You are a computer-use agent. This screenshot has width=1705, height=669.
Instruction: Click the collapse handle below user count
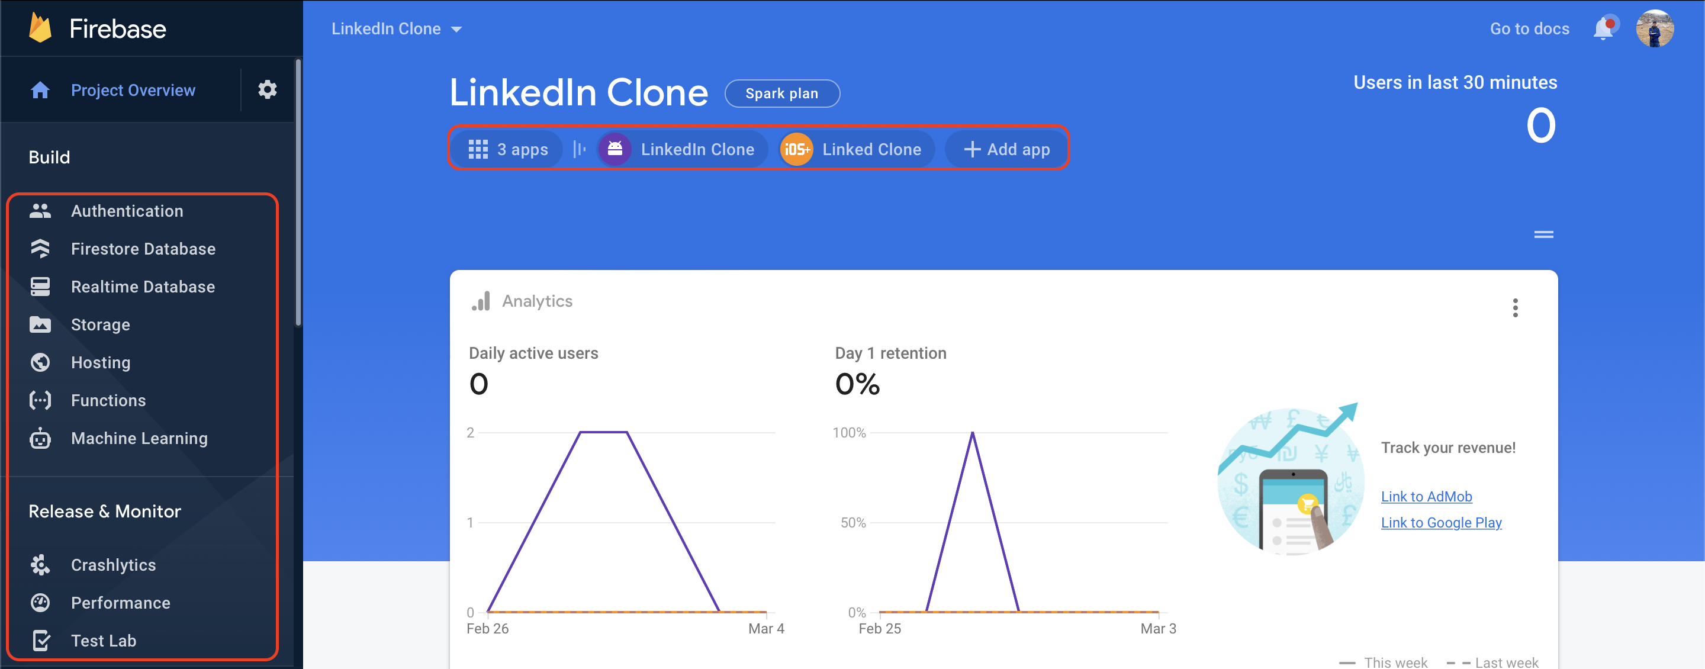(x=1543, y=234)
